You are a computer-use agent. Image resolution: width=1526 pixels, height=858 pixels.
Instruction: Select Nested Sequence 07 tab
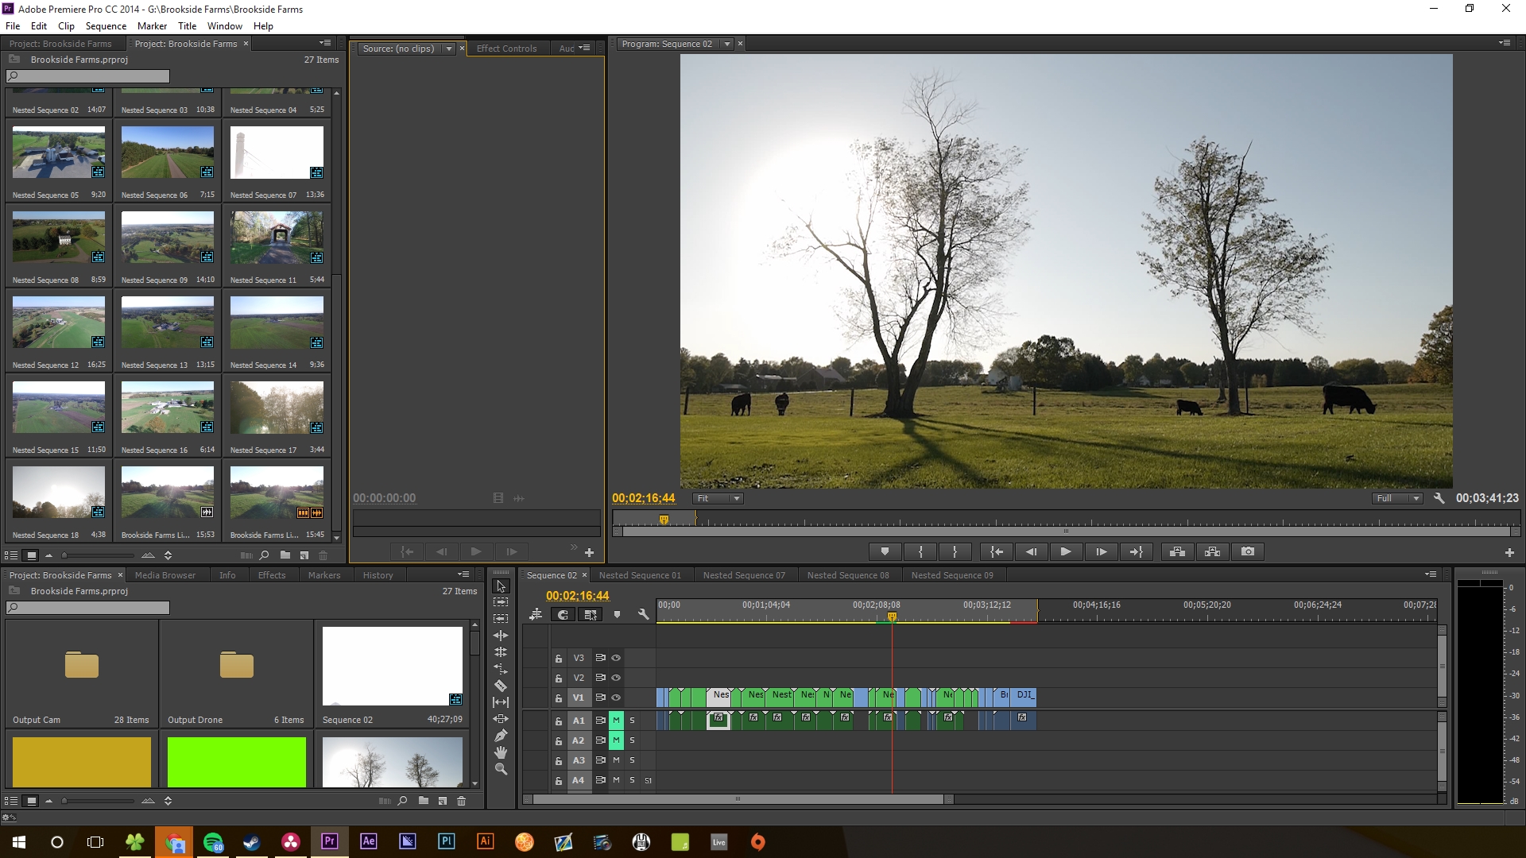click(x=746, y=574)
